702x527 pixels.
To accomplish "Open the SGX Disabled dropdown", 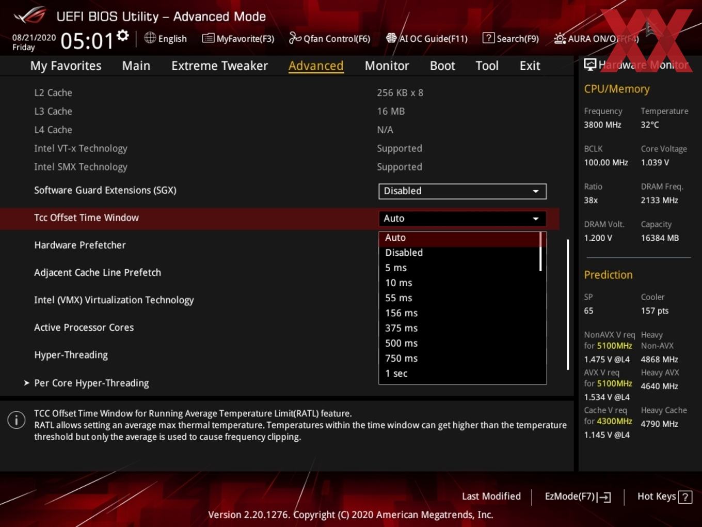I will (462, 191).
